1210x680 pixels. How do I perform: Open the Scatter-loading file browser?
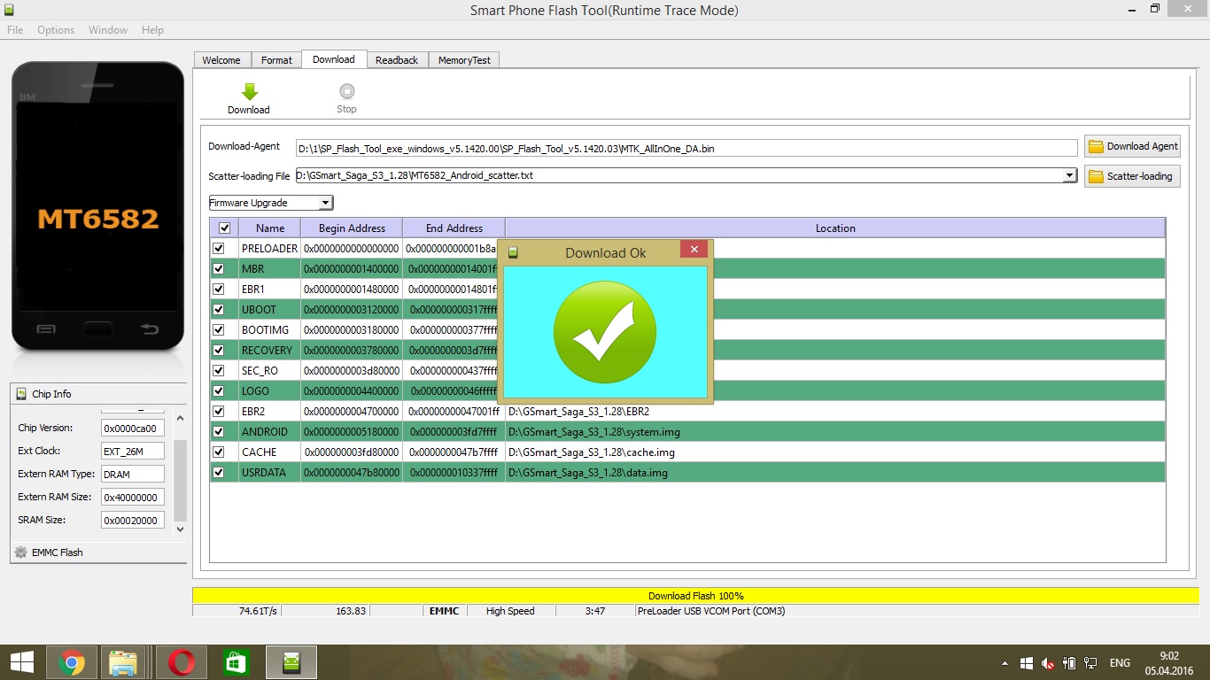pos(1132,176)
